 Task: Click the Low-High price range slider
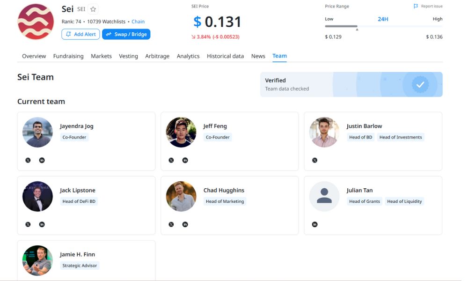[383, 27]
